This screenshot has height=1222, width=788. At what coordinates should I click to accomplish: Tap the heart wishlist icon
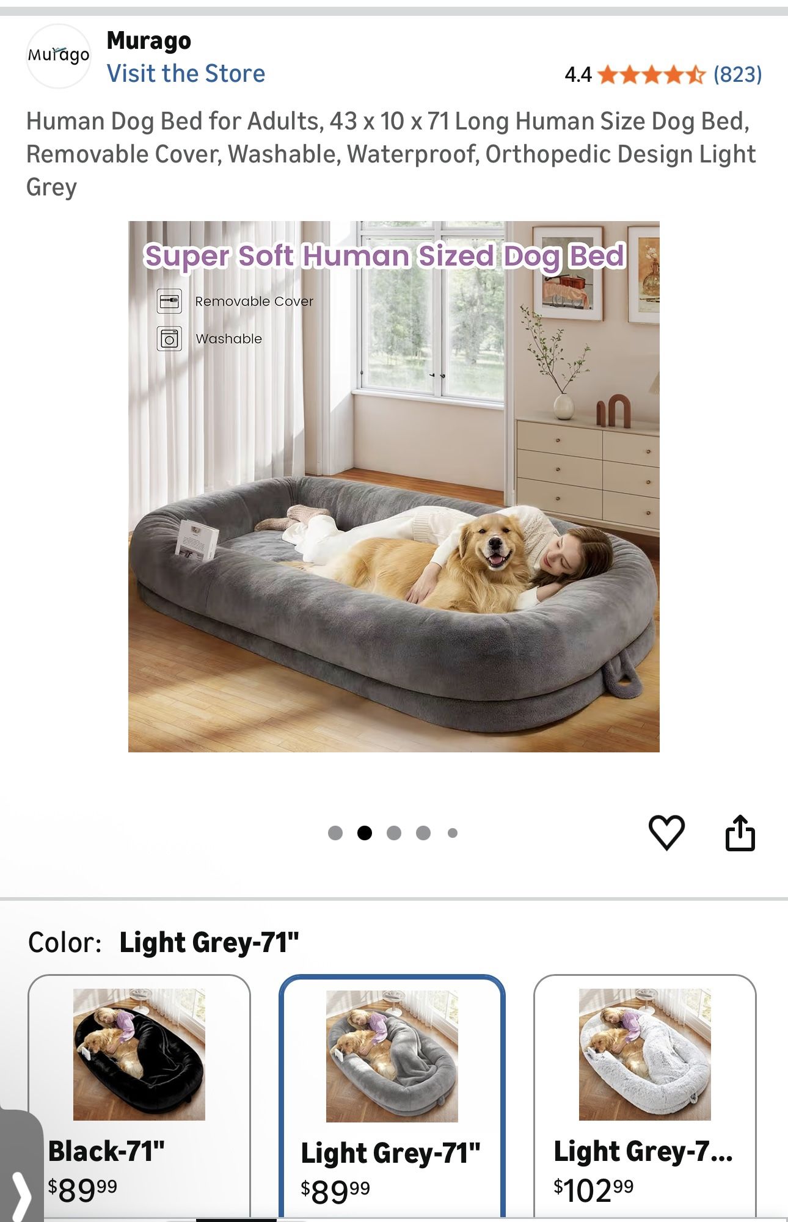(666, 832)
